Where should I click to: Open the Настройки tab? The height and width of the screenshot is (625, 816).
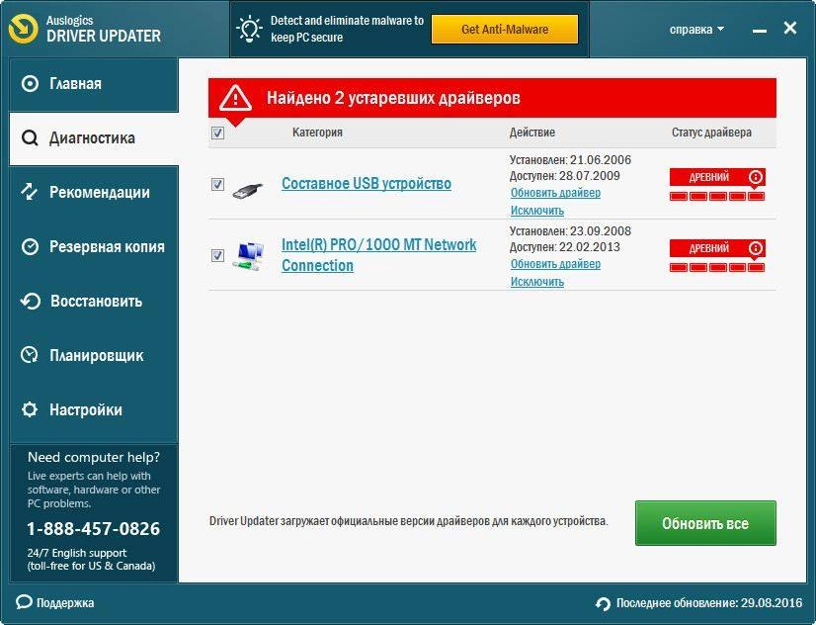94,409
